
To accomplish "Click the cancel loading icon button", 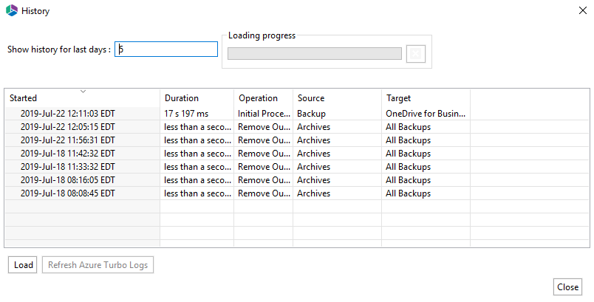I will click(x=416, y=53).
